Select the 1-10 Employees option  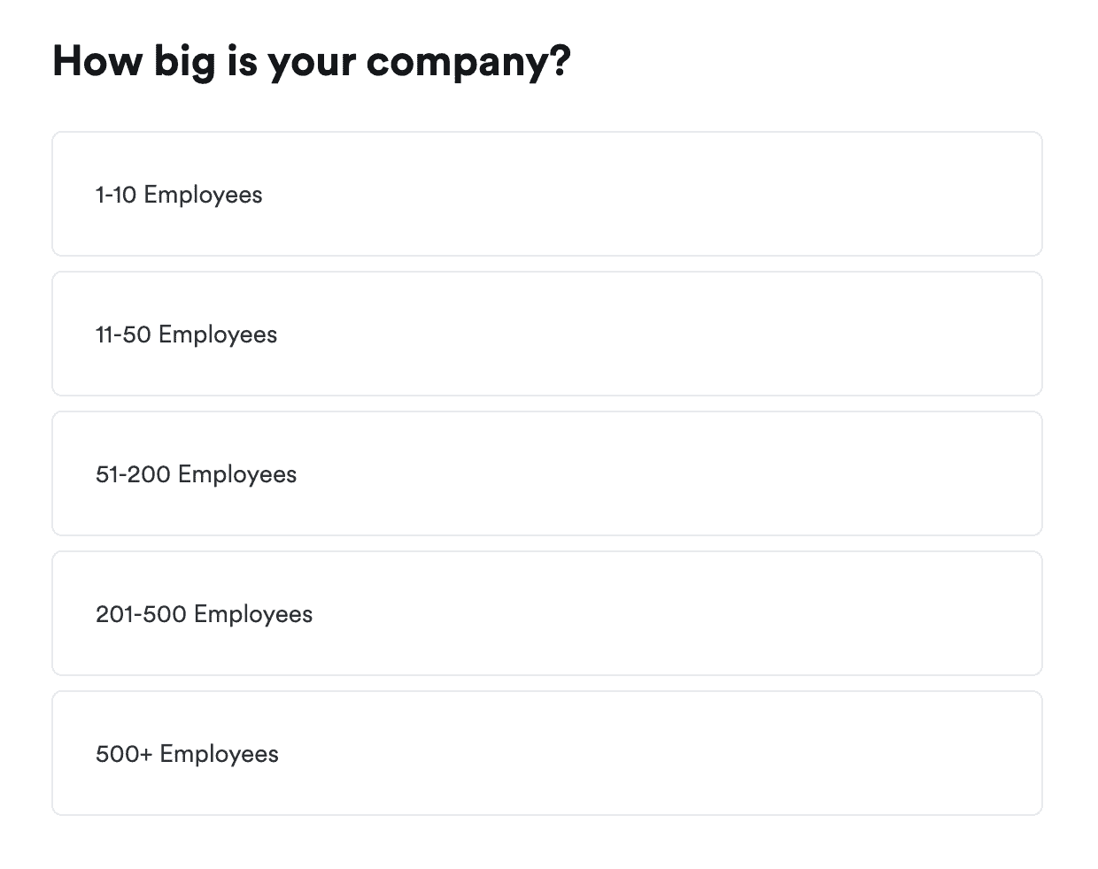[x=546, y=195]
